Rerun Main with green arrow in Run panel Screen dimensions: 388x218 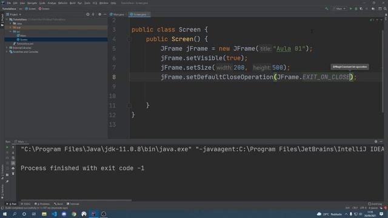[x=7, y=147]
